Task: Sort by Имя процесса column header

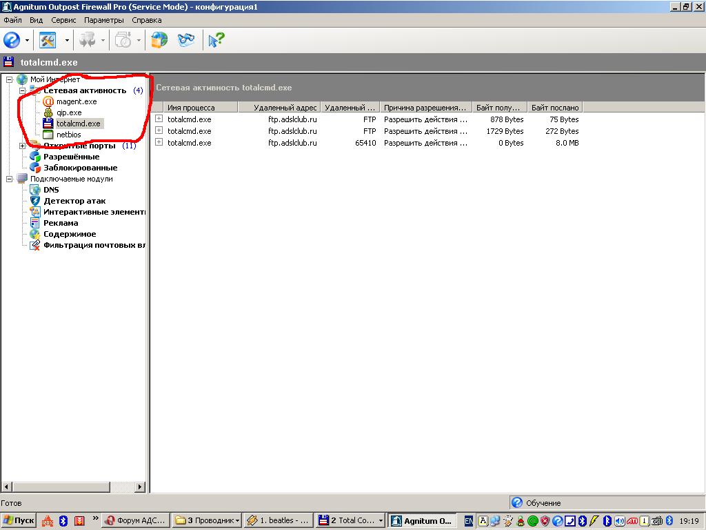Action: click(x=201, y=107)
